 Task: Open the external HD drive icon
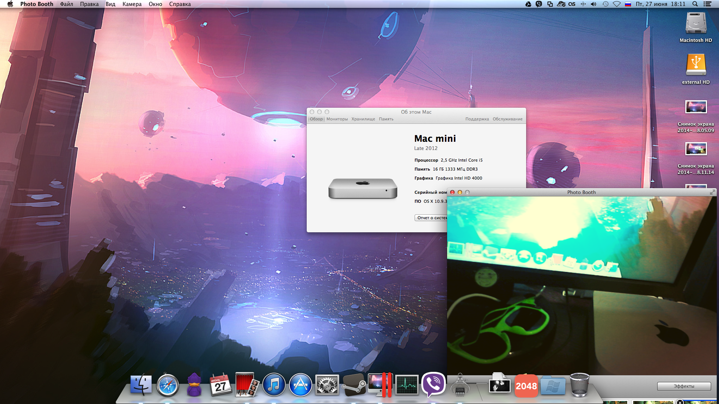[x=696, y=65]
